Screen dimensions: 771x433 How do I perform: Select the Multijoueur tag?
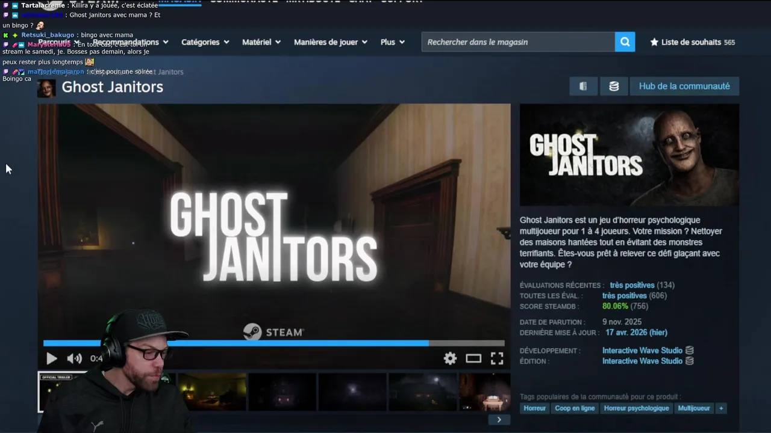(x=693, y=408)
